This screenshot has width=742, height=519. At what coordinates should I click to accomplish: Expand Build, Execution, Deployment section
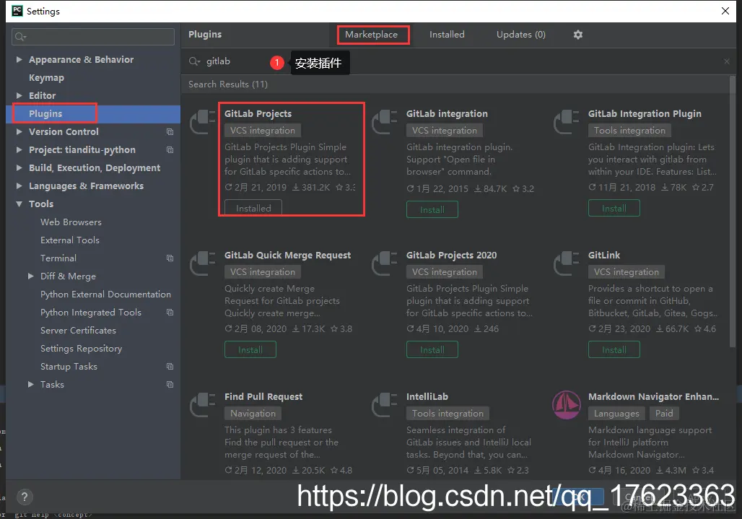19,167
